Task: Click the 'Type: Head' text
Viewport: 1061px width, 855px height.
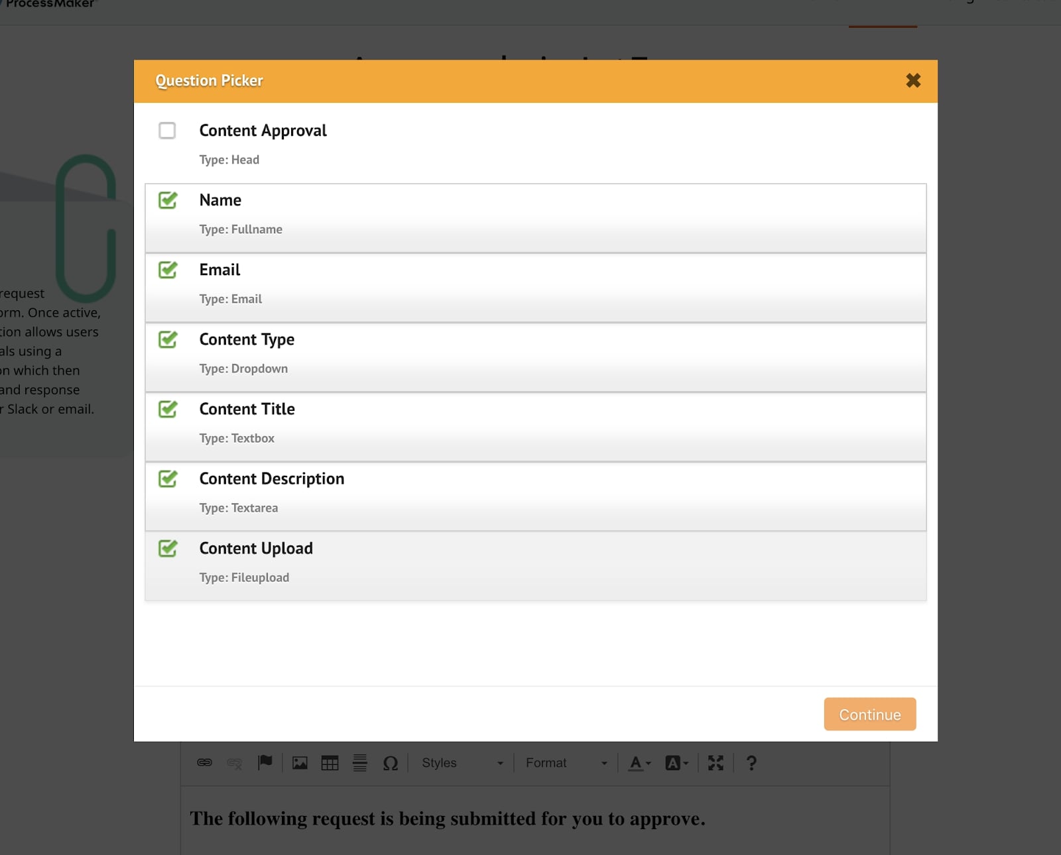Action: click(229, 160)
